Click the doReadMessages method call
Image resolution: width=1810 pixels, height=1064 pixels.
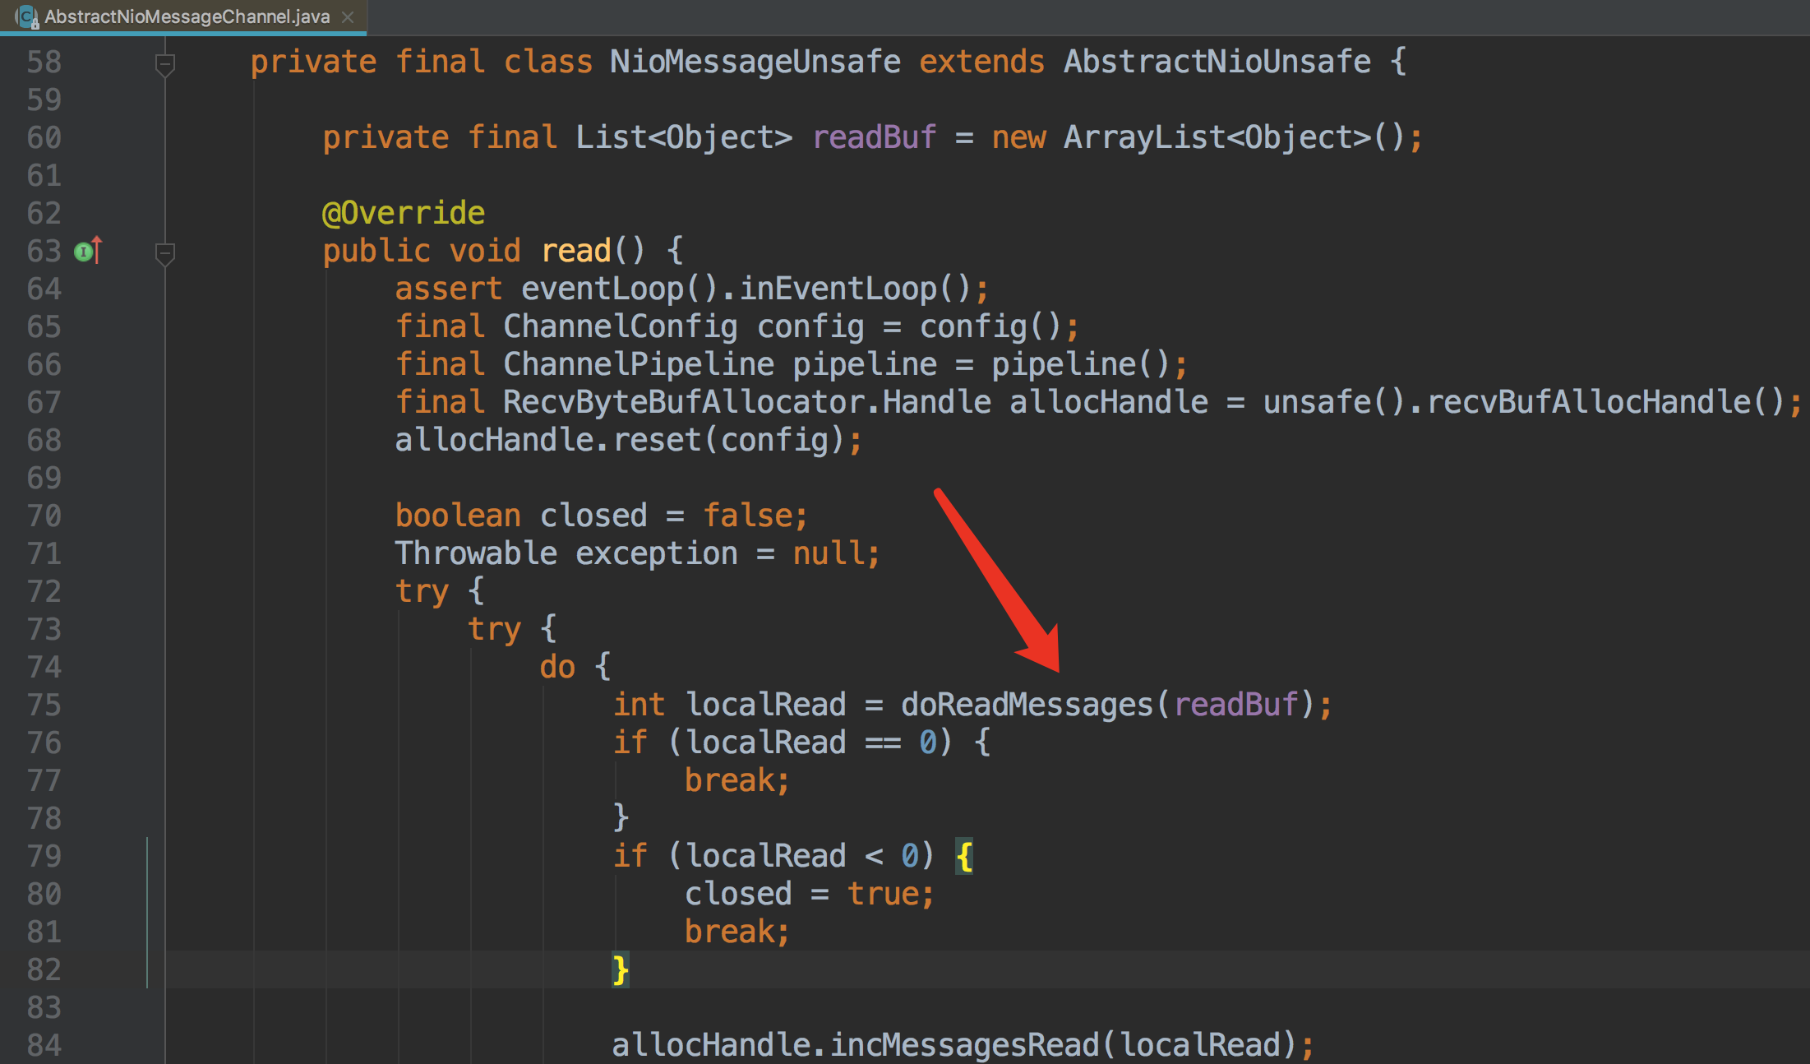(1027, 705)
